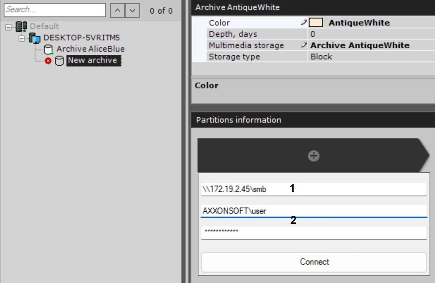Select the Default tree item label
This screenshot has height=283, width=435.
[44, 26]
